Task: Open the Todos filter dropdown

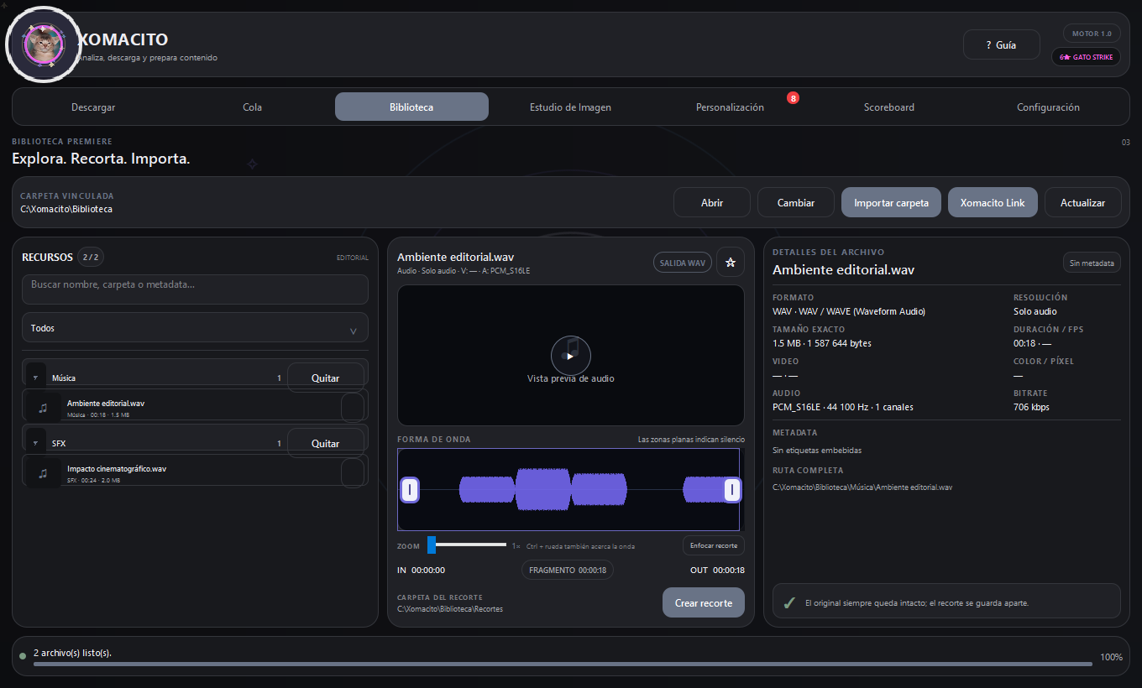Action: click(x=195, y=328)
